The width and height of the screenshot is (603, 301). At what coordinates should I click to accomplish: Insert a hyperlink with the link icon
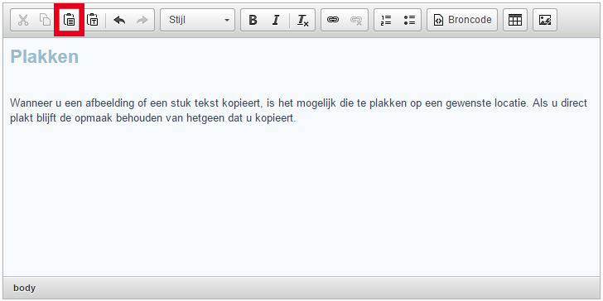click(x=333, y=20)
